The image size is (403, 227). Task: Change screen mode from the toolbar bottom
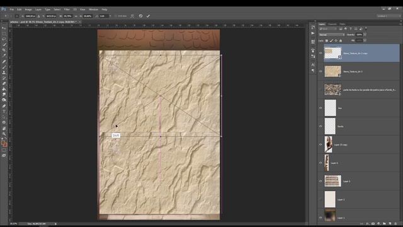tap(4, 156)
